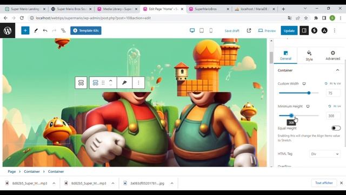Click the Minimum Height value field
The width and height of the screenshot is (346, 195).
tap(333, 115)
